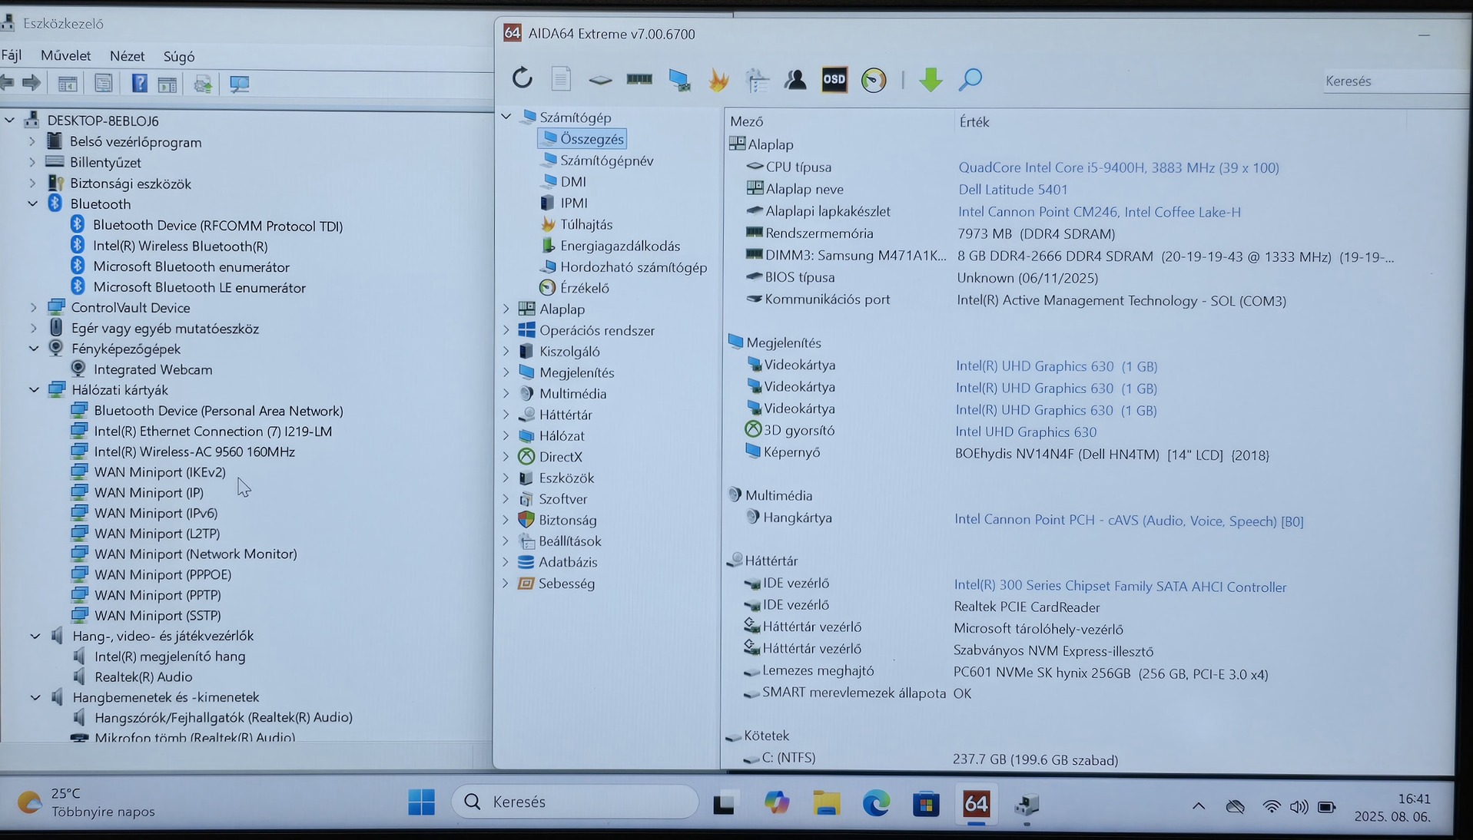Select Realtek(R) Audio device

[x=143, y=676]
